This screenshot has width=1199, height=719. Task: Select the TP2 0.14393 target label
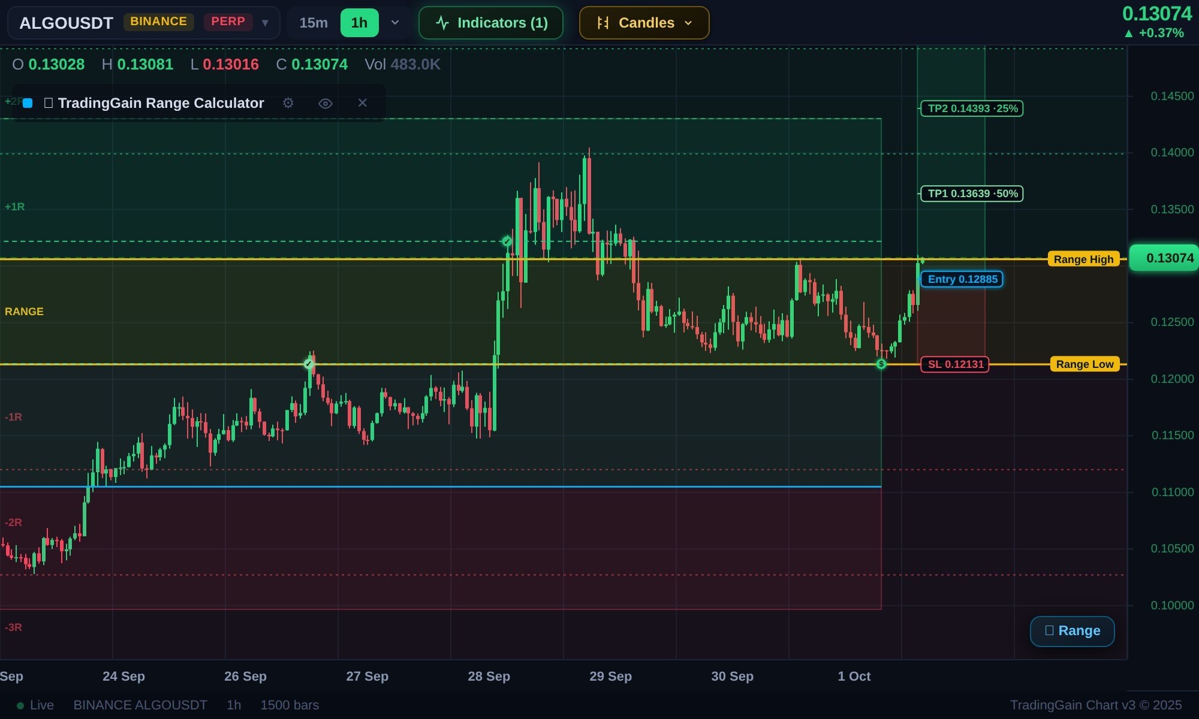(972, 108)
